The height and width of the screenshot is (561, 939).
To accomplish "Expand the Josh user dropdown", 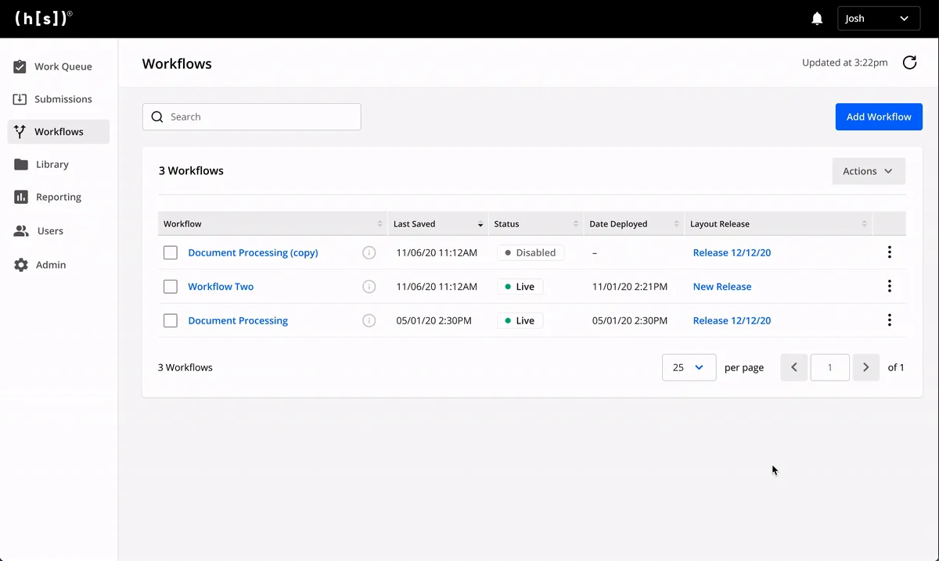I will [x=878, y=19].
